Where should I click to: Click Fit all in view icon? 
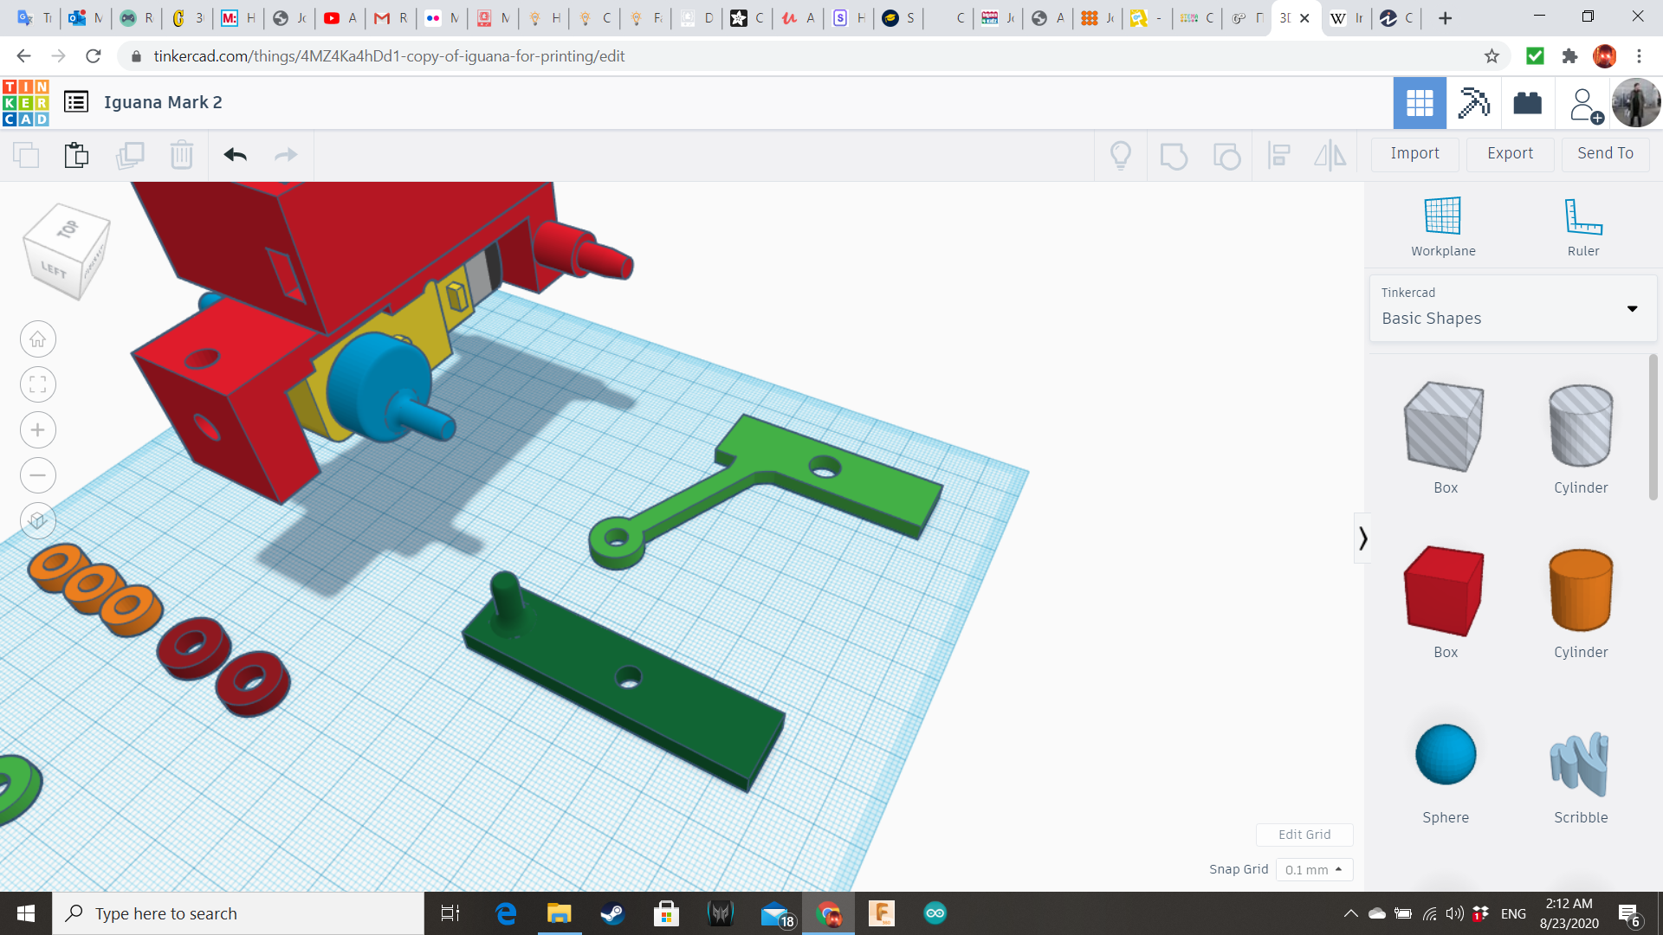click(38, 384)
